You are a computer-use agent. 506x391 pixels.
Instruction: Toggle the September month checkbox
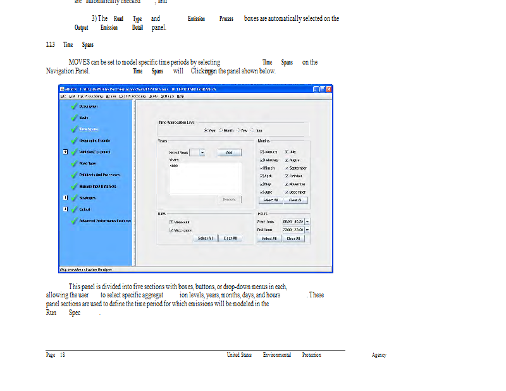tap(287, 168)
